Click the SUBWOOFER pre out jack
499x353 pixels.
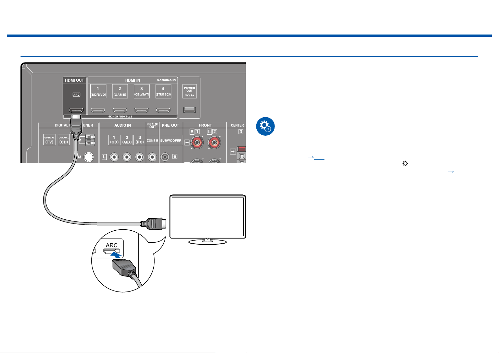(x=166, y=157)
